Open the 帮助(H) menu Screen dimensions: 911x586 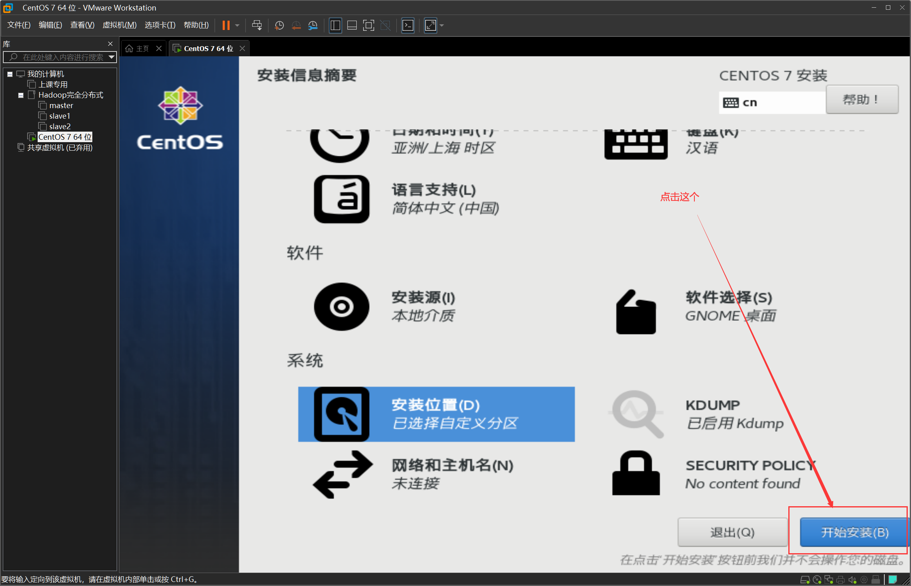[x=196, y=25]
